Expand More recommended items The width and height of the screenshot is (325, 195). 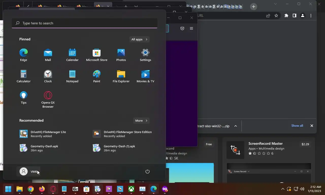click(141, 121)
